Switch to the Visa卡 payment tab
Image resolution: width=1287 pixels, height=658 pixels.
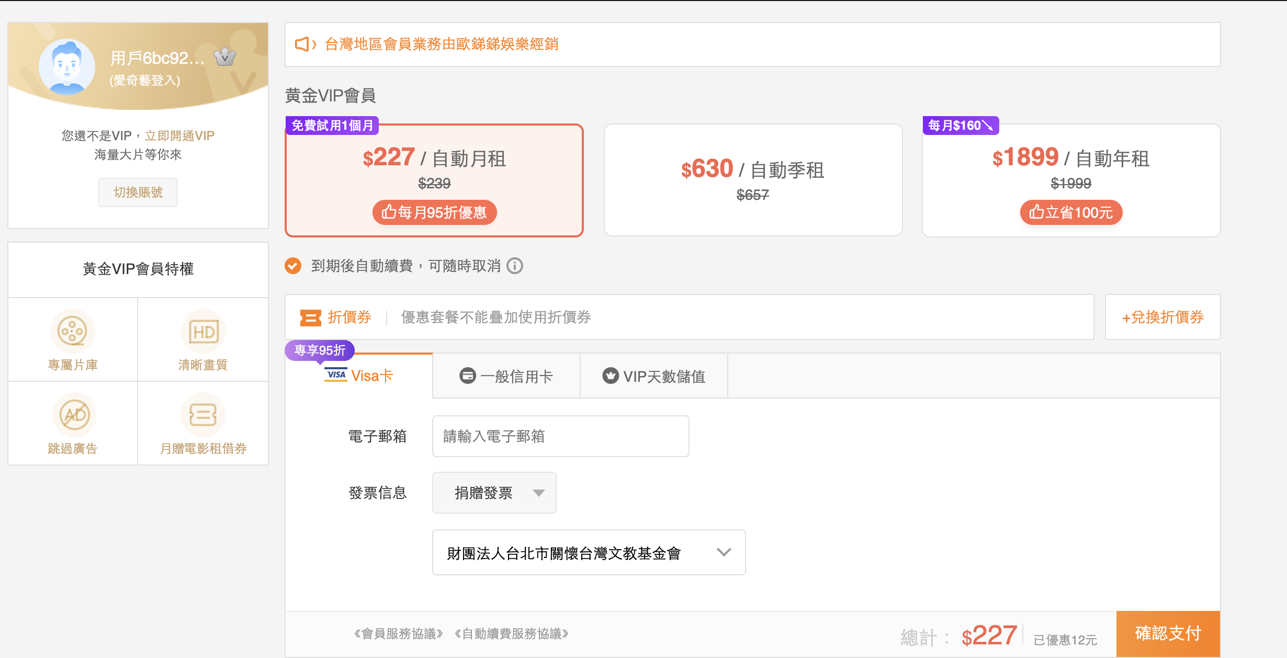359,376
